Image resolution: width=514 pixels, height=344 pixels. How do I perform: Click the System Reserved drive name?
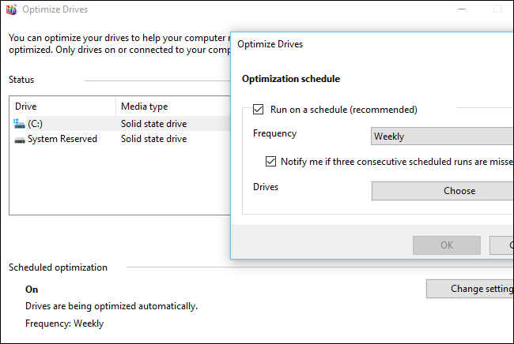62,139
